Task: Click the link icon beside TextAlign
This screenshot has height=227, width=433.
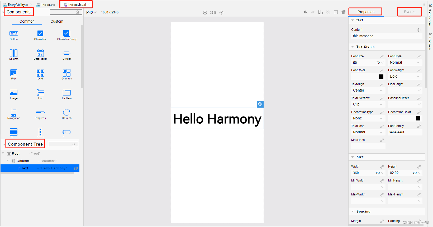Action: (382, 84)
